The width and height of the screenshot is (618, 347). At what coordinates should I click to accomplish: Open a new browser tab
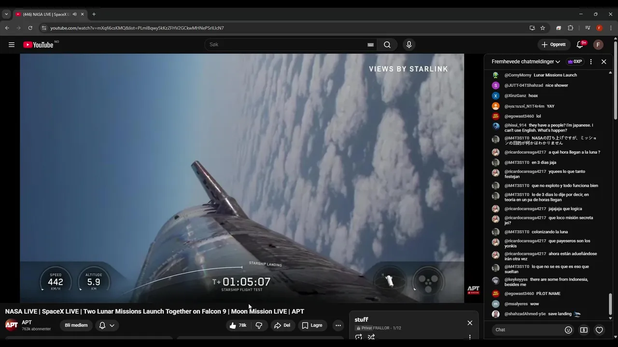(94, 14)
